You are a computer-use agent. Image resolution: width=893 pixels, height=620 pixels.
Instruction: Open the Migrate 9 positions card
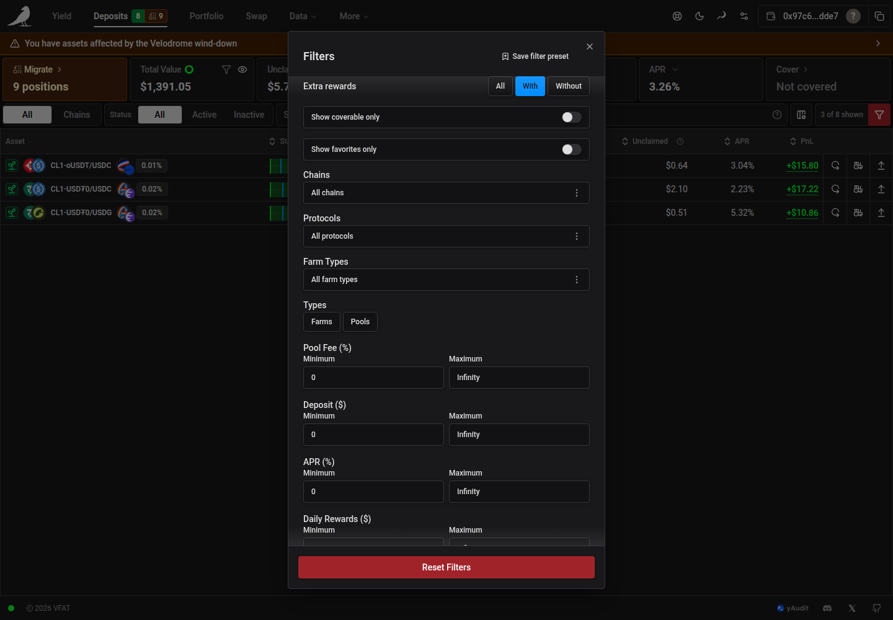pyautogui.click(x=64, y=79)
